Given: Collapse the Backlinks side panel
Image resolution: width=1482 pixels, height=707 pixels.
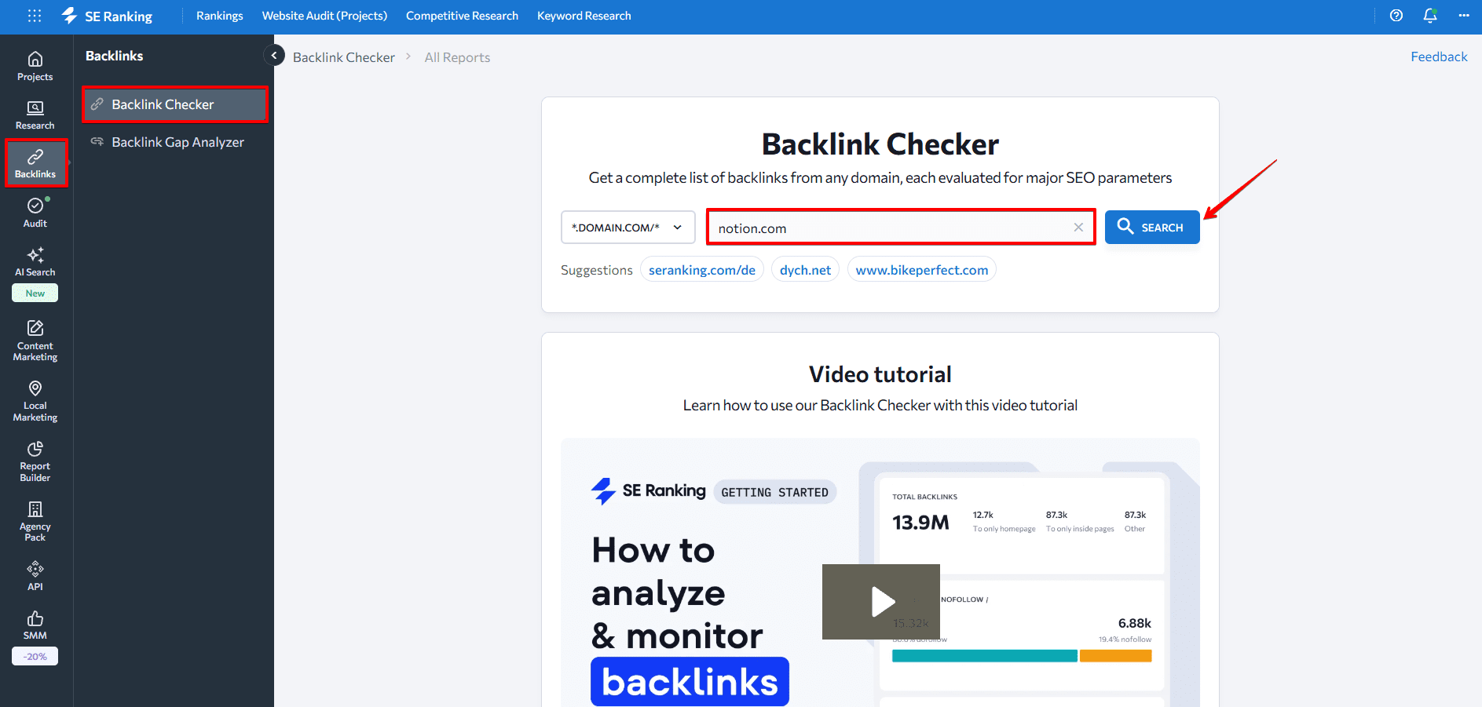Looking at the screenshot, I should (x=274, y=56).
